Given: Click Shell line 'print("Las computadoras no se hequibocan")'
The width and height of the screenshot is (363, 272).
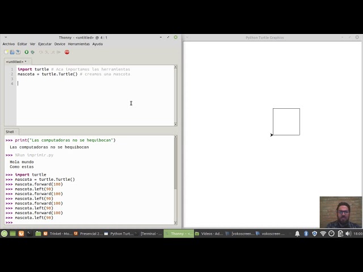Looking at the screenshot, I should point(65,140).
